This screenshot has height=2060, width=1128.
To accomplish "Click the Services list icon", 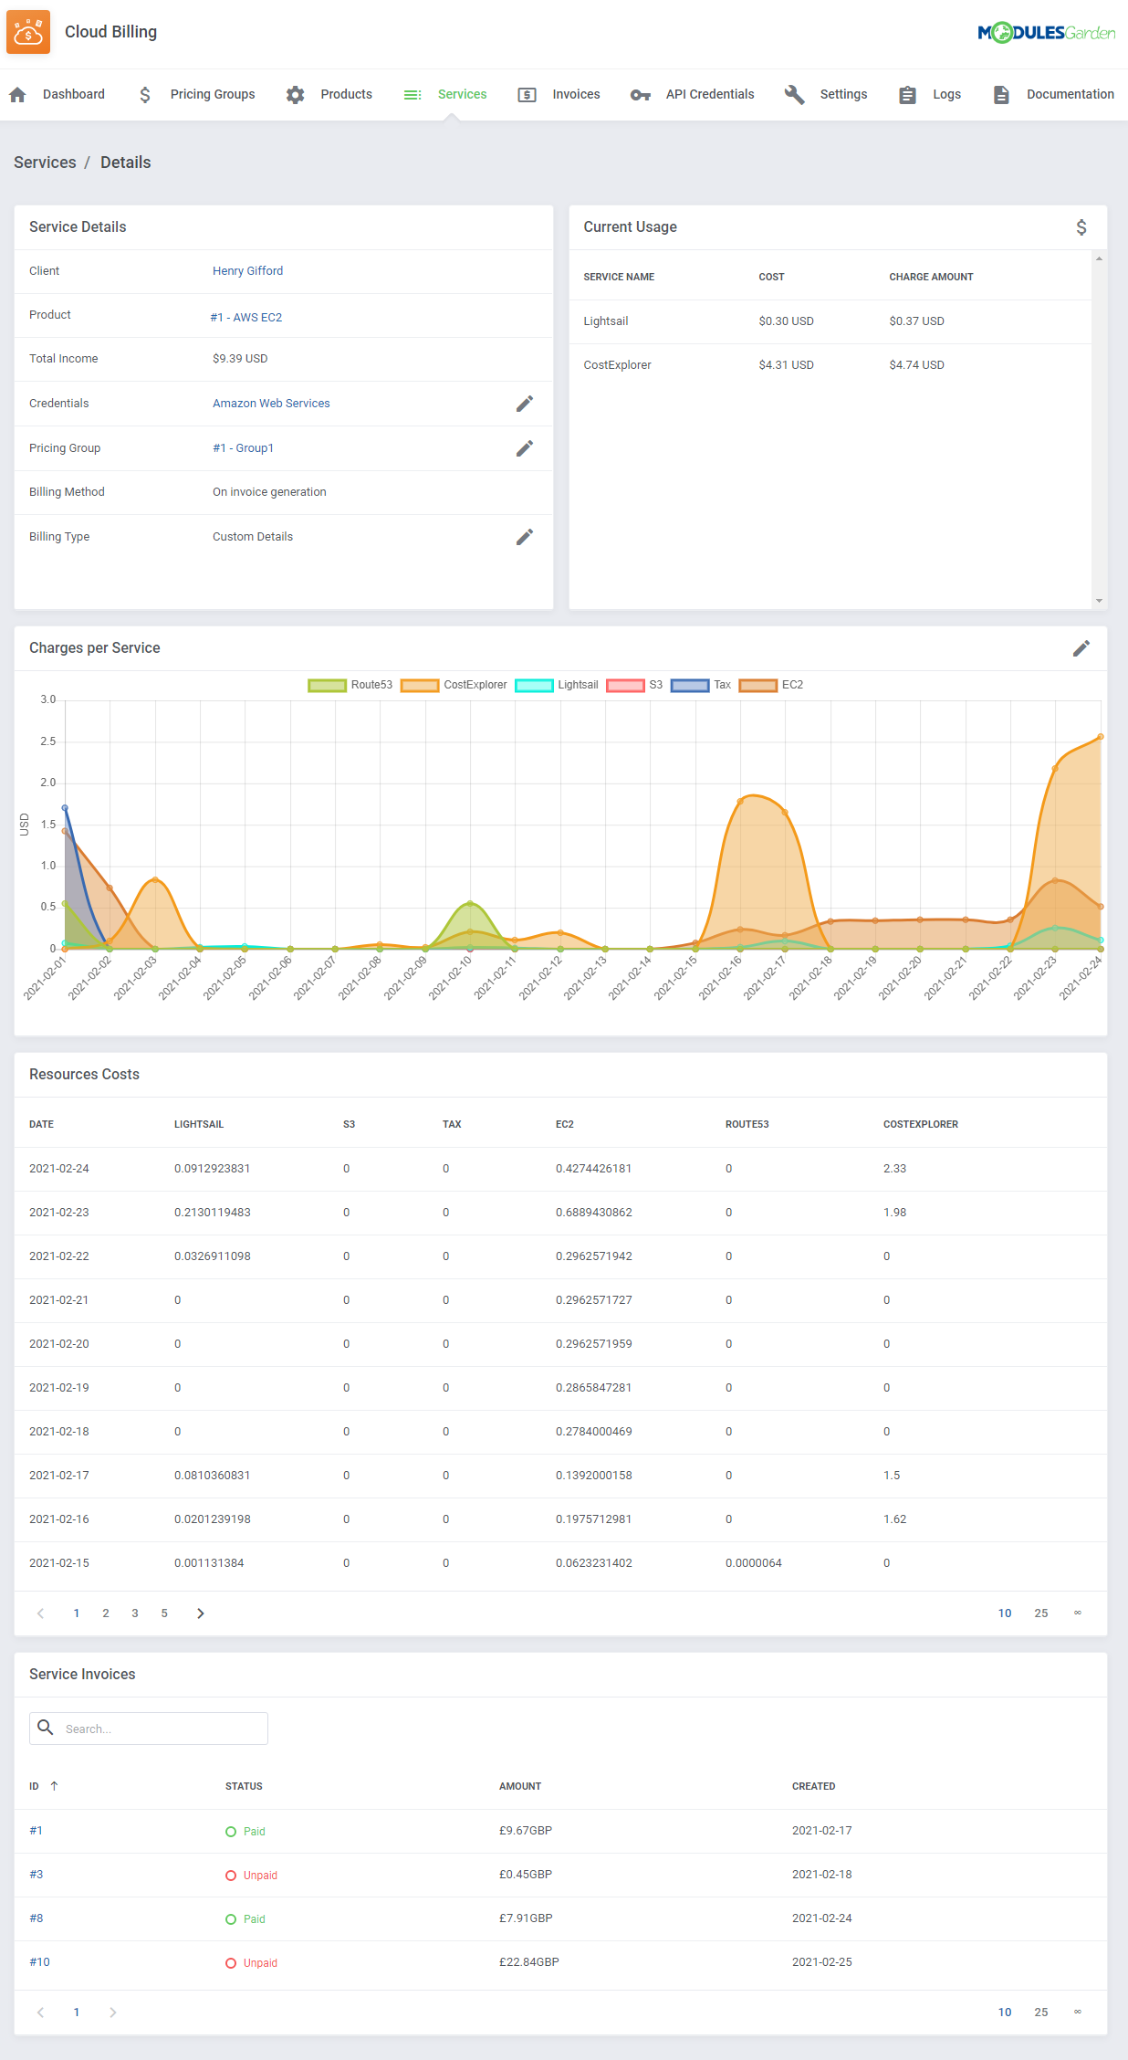I will tap(413, 94).
